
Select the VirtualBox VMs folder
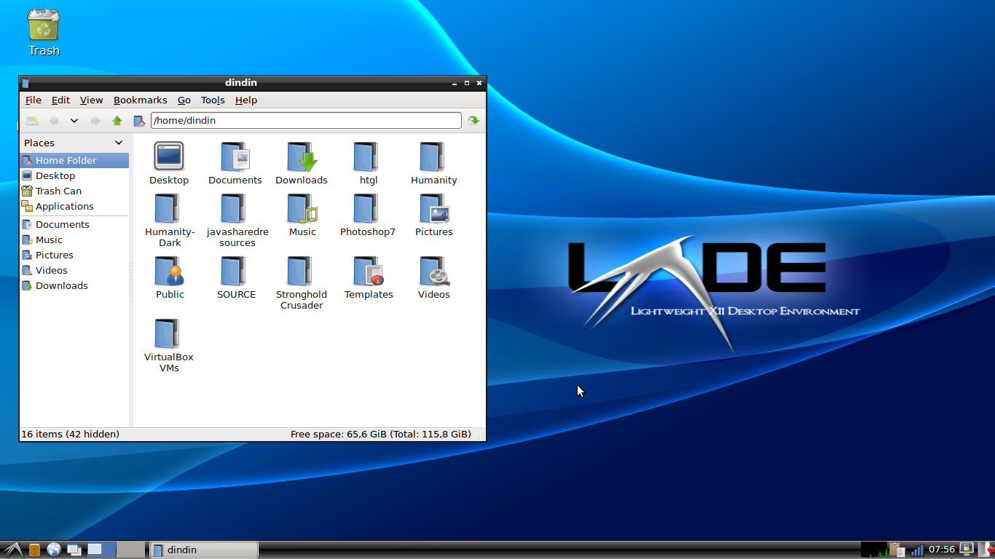click(168, 345)
